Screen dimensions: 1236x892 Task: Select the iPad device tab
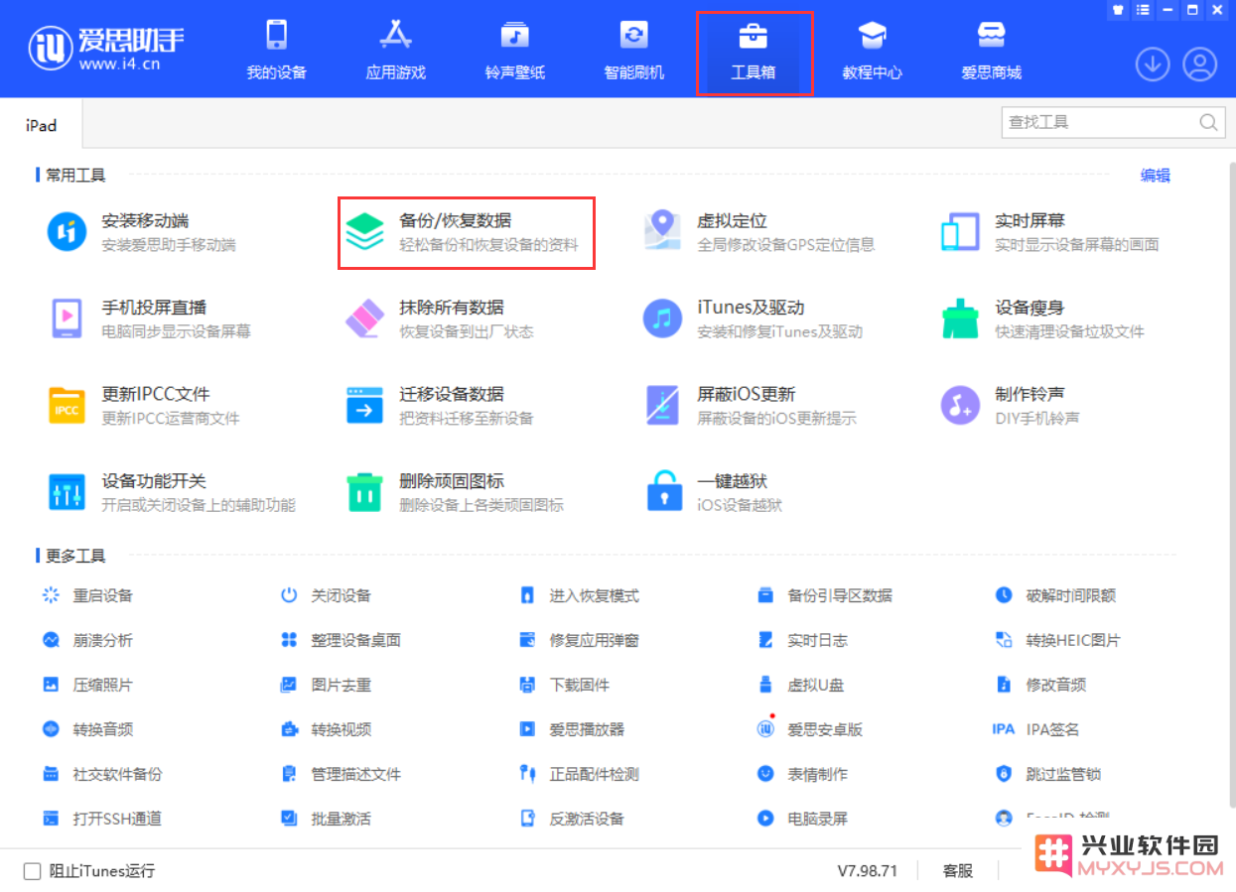[42, 125]
